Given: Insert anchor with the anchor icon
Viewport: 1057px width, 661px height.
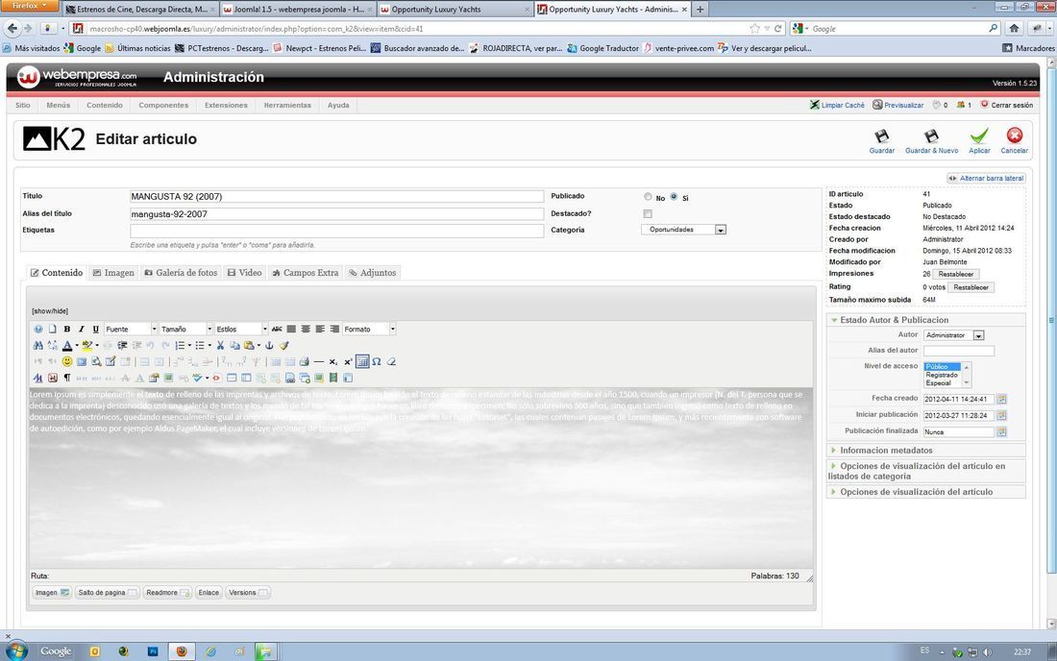Looking at the screenshot, I should (269, 345).
